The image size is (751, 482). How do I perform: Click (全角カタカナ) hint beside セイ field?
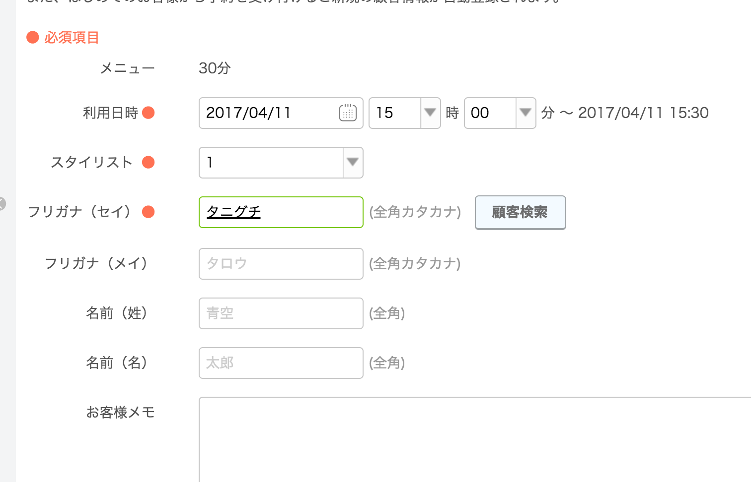(x=415, y=212)
